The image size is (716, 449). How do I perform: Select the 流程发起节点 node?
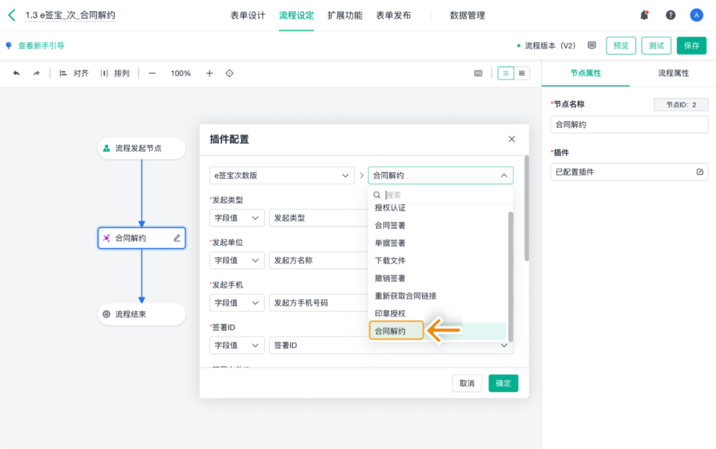142,148
